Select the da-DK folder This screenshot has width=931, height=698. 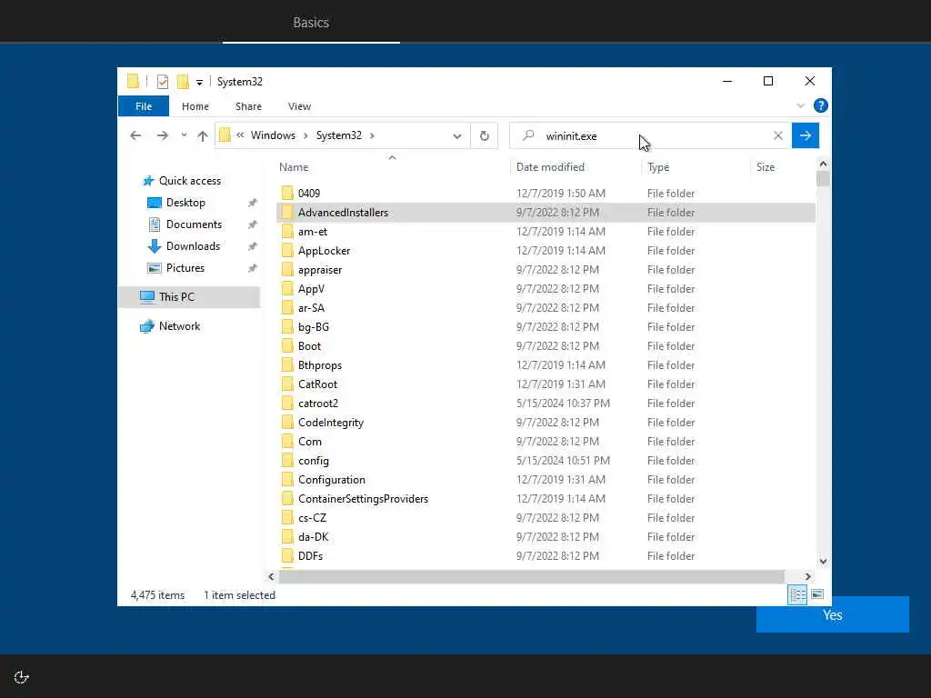click(x=313, y=537)
